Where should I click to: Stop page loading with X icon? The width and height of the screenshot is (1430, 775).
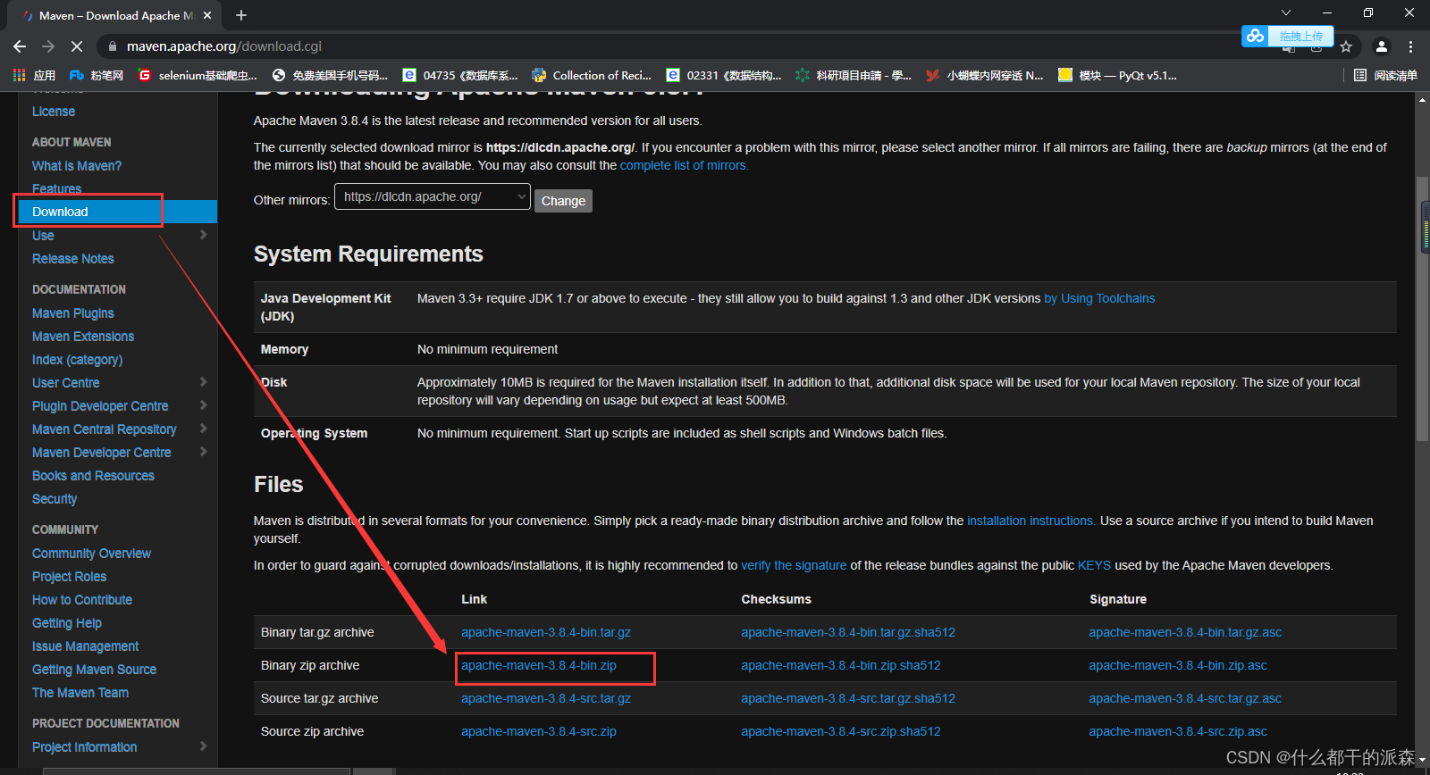click(x=77, y=46)
